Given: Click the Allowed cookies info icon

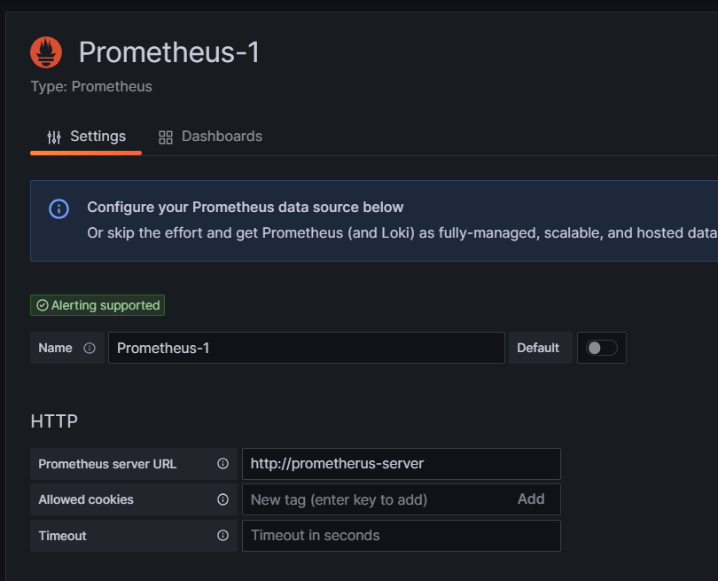Looking at the screenshot, I should (222, 499).
